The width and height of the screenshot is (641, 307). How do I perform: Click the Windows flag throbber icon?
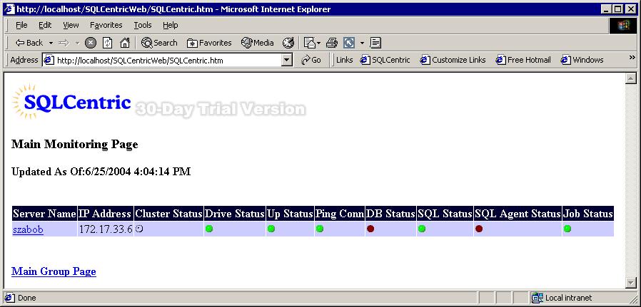[x=623, y=26]
